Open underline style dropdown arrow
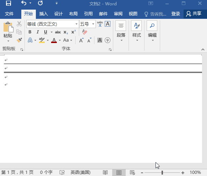The width and height of the screenshot is (207, 176). 51,32
